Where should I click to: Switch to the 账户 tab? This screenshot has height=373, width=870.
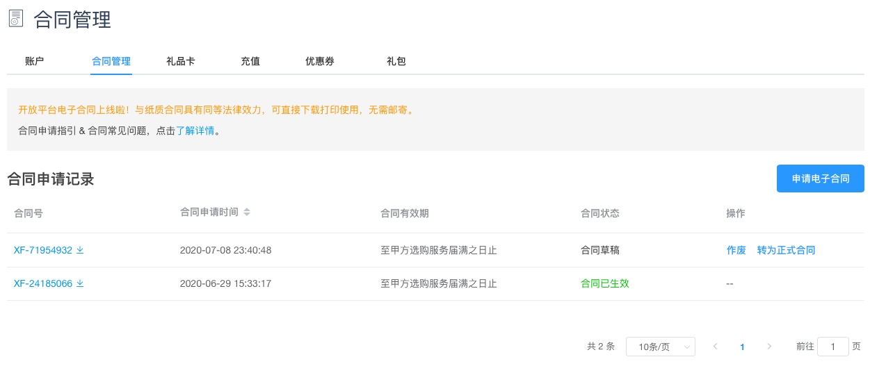point(34,61)
